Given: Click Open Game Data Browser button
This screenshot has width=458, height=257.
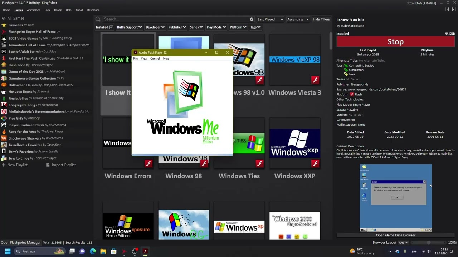Looking at the screenshot, I should click(x=395, y=235).
